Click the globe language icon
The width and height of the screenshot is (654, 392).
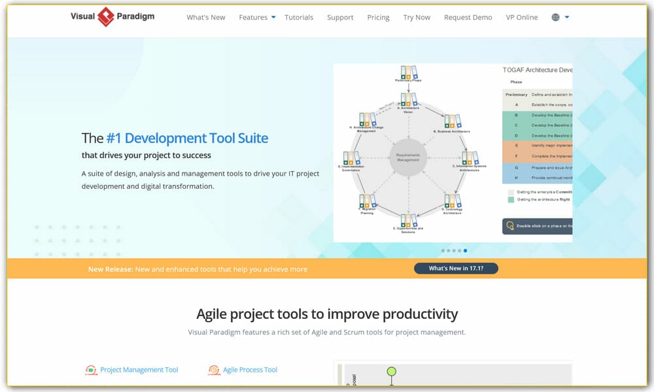[555, 18]
